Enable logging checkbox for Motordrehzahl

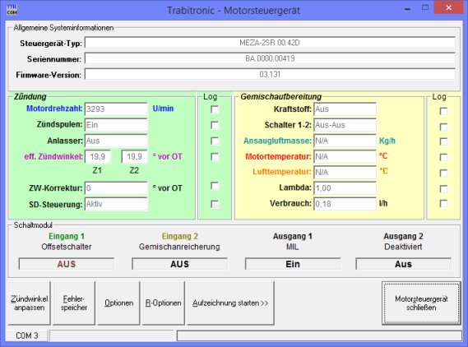click(215, 109)
